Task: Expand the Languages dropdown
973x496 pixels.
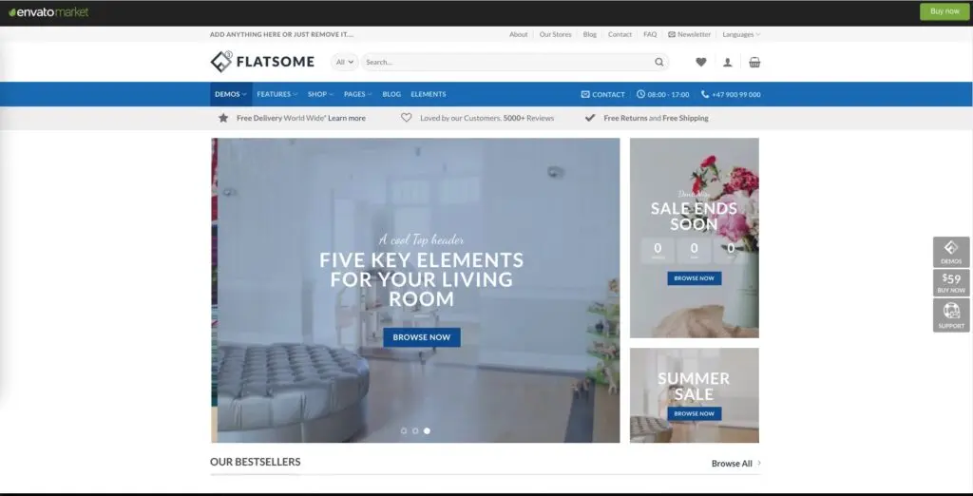Action: [741, 34]
